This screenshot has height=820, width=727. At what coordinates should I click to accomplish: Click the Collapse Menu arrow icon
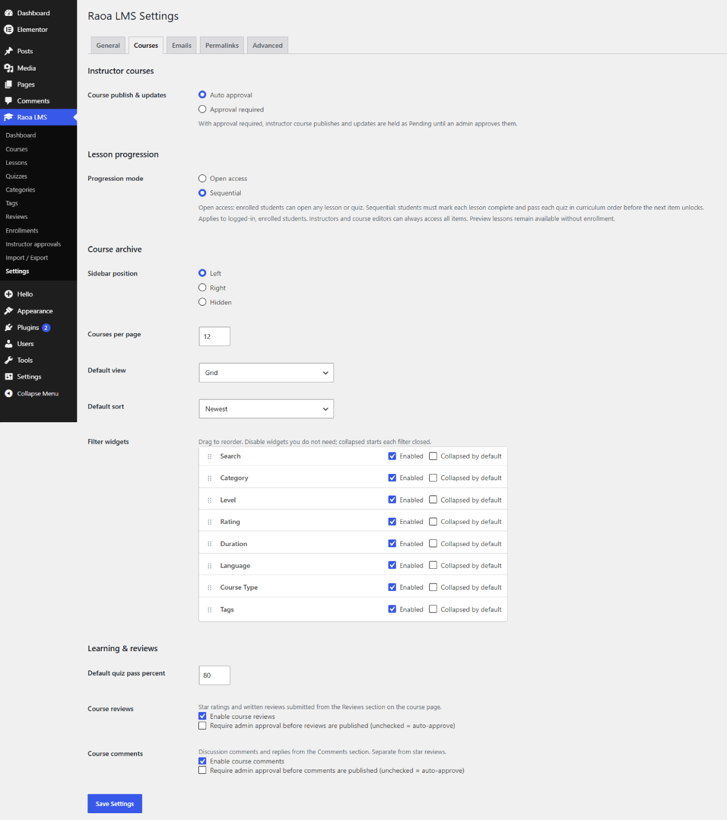pyautogui.click(x=9, y=393)
